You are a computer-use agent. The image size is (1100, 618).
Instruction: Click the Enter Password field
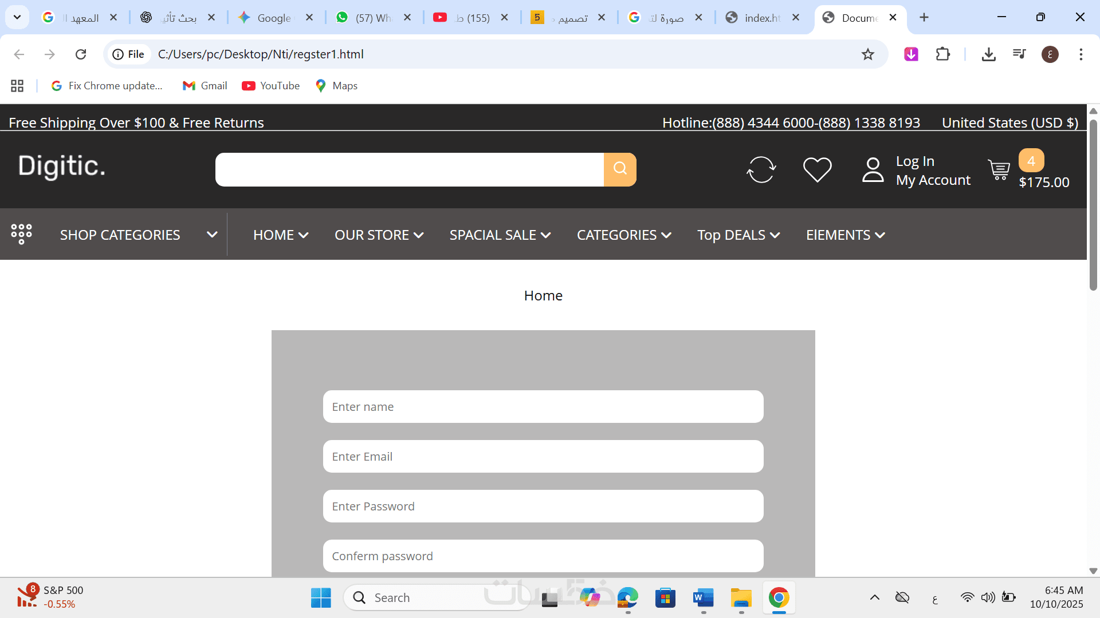[x=543, y=506]
